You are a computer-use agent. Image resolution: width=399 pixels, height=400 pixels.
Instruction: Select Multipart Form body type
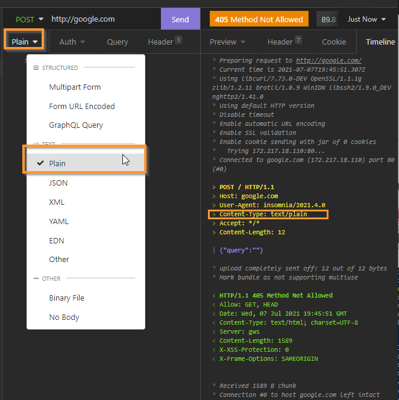tap(86, 87)
